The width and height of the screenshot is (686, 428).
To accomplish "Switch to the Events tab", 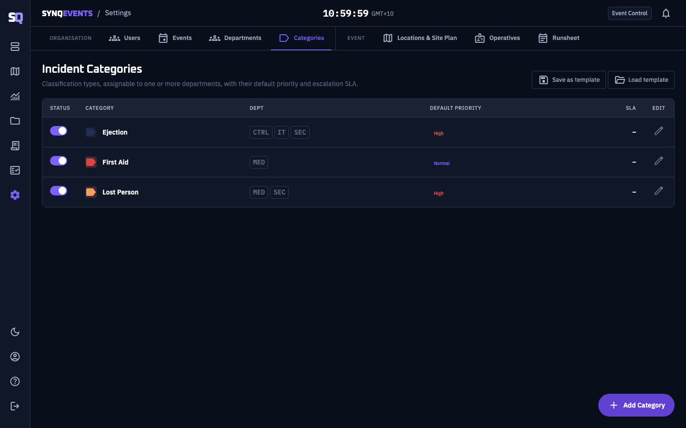I will (175, 38).
